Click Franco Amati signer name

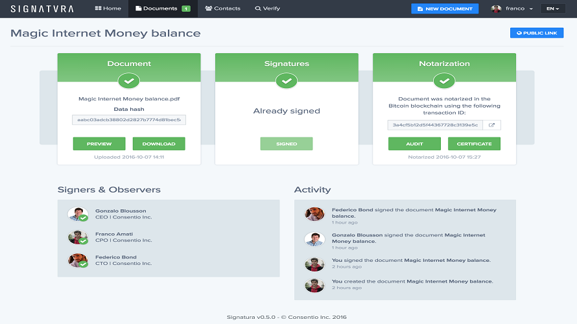coord(114,234)
